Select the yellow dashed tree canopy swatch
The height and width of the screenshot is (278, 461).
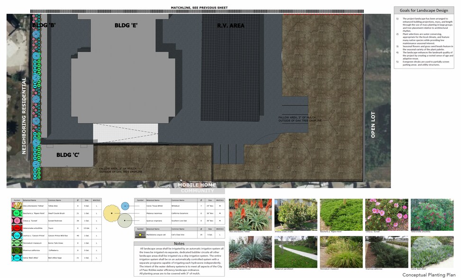111,213
